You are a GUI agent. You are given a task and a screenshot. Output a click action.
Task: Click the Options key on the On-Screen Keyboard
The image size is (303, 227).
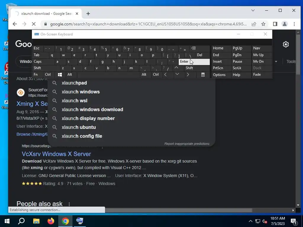click(221, 74)
